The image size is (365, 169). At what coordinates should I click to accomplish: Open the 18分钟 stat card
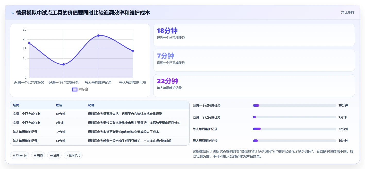click(254, 35)
